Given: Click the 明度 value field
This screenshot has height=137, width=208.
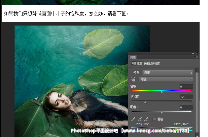Looking at the screenshot, I should pyautogui.click(x=186, y=107).
